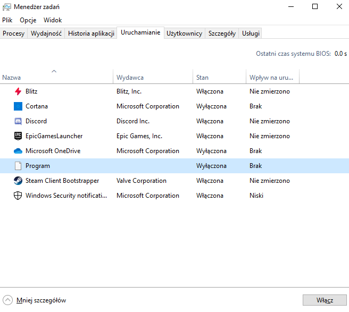Screen dimensions: 349x312
Task: Sort by Wpływ na uru... column header
Action: [x=272, y=77]
